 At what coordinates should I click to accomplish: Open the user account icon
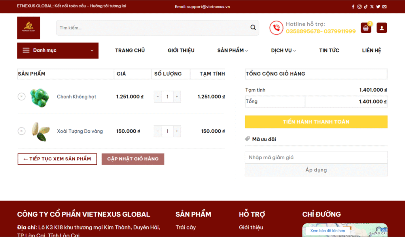pos(382,28)
